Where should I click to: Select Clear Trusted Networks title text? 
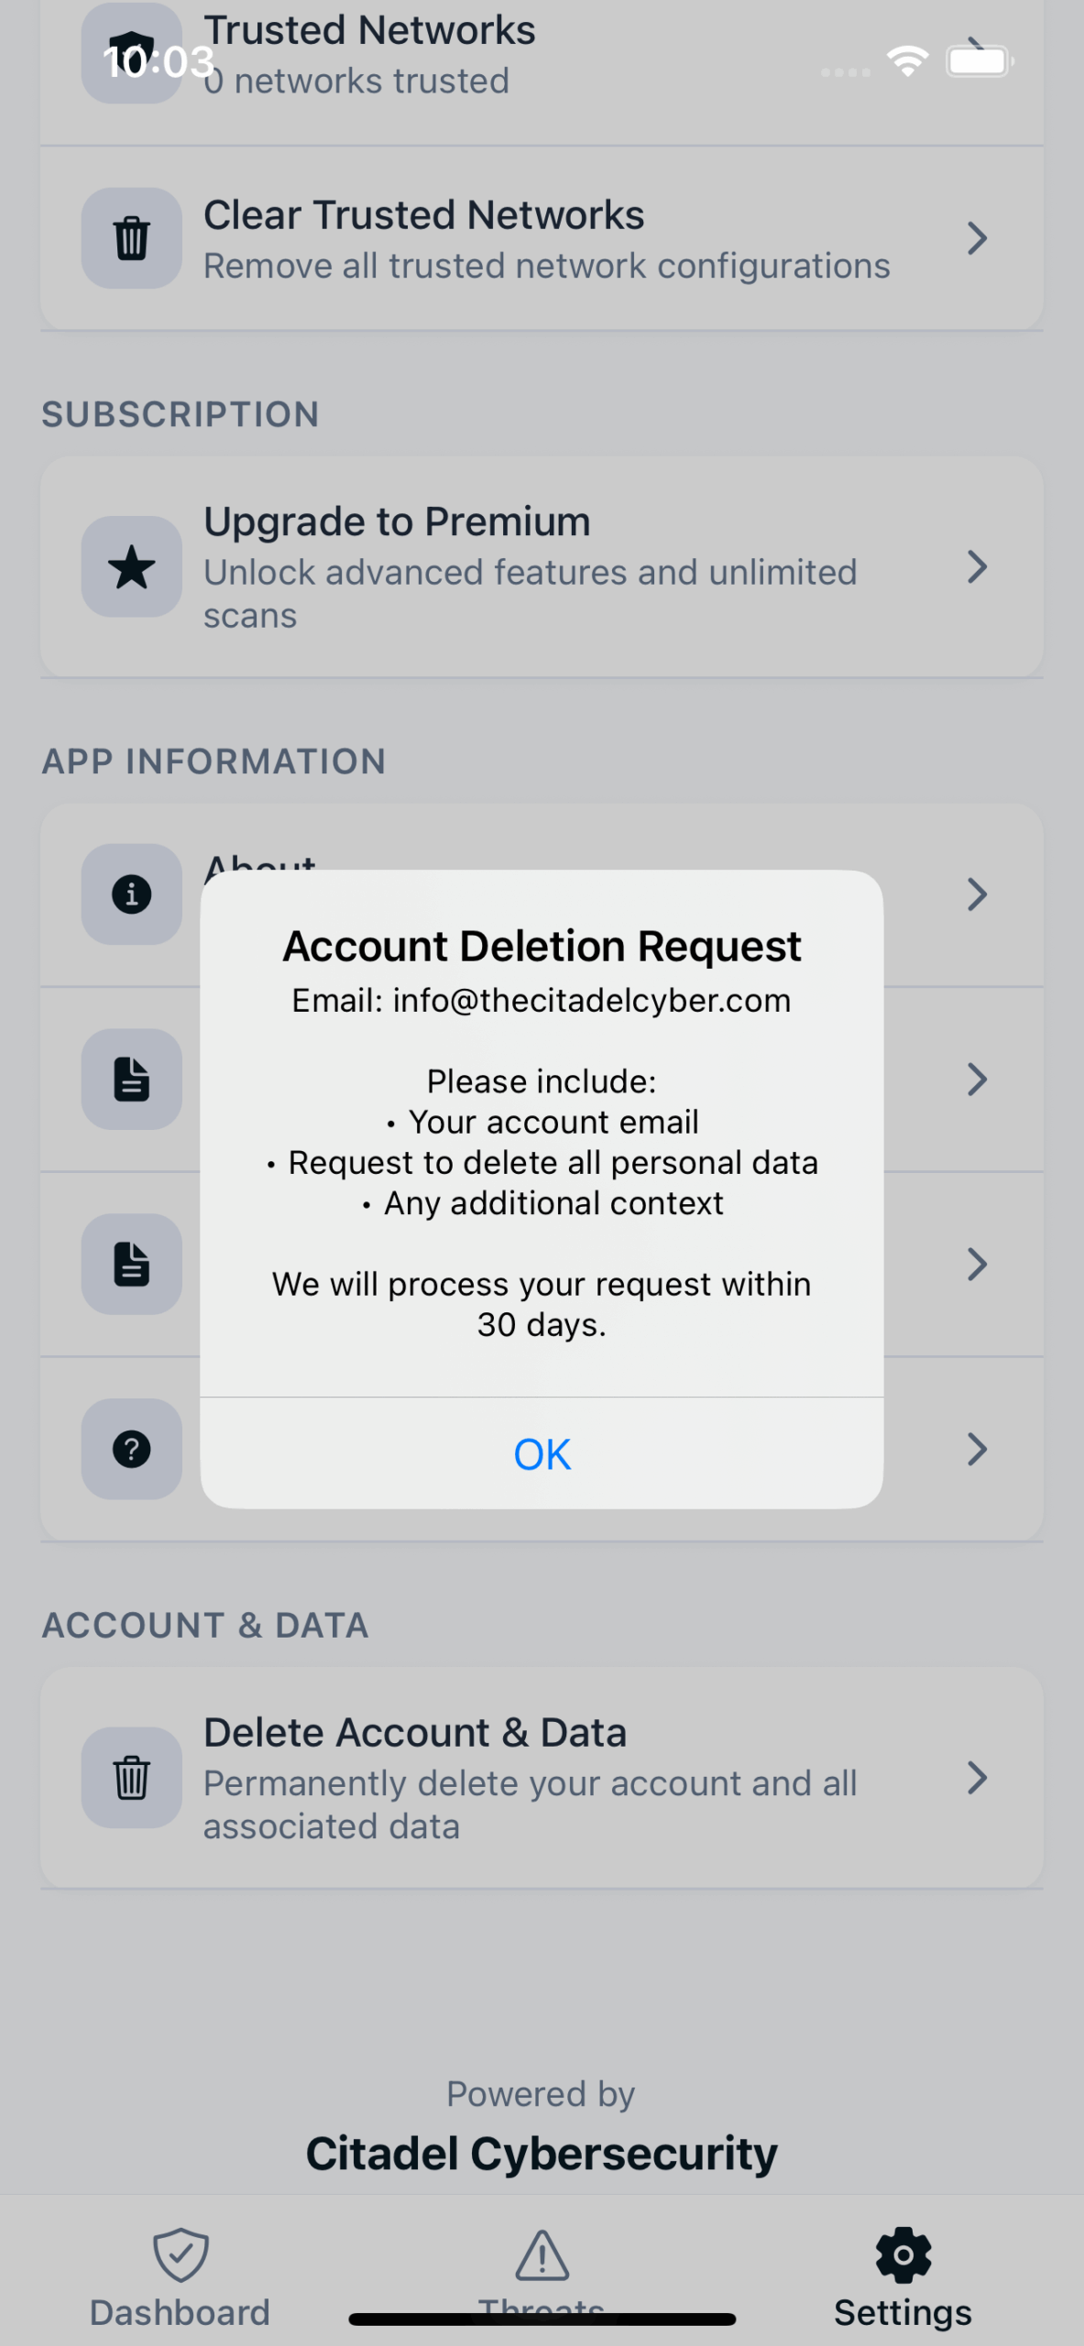pos(423,215)
